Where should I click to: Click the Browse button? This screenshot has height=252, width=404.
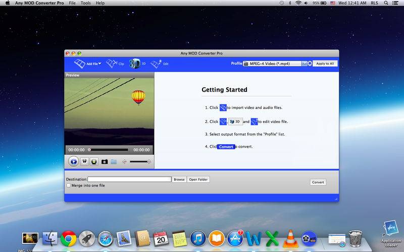coord(179,179)
